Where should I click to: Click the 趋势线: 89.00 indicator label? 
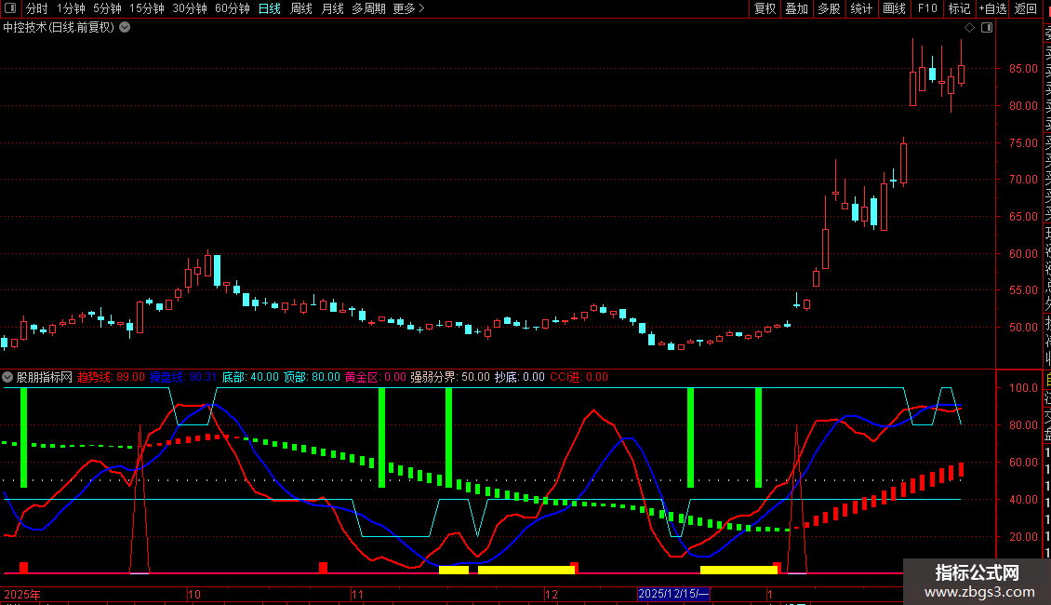[111, 377]
